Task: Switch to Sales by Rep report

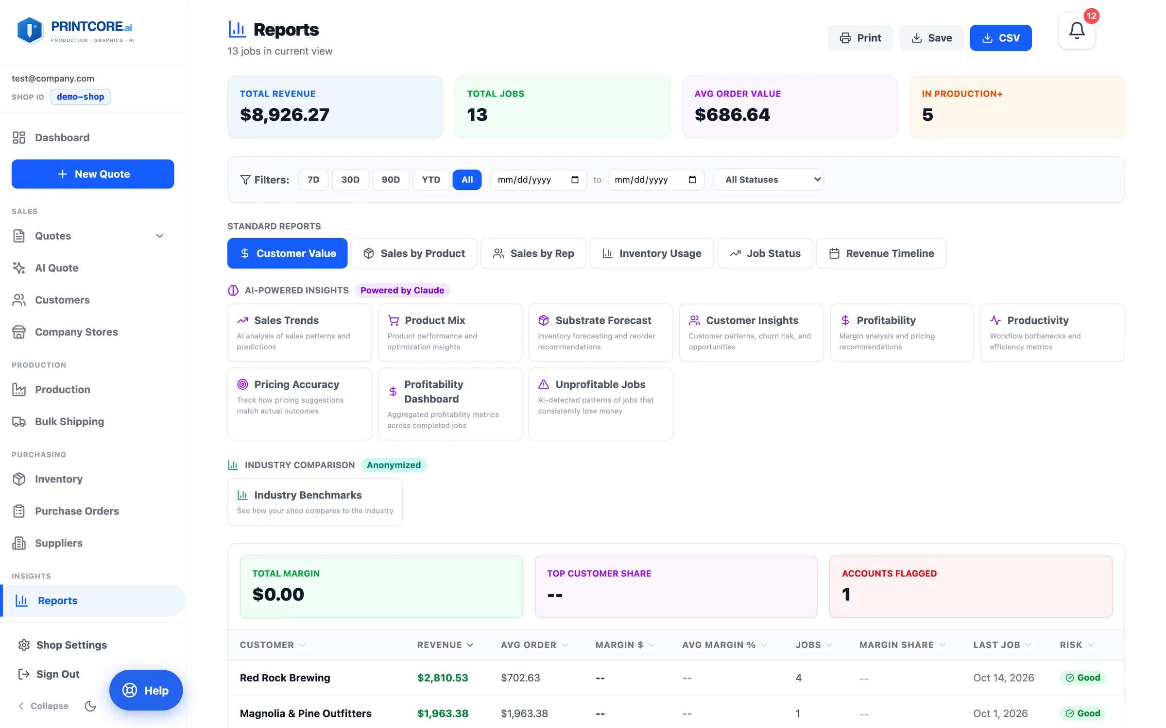Action: 533,253
